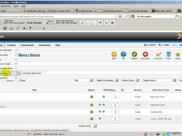Bookmark page with the star icon
The height and width of the screenshot is (136, 182).
pyautogui.click(x=116, y=16)
